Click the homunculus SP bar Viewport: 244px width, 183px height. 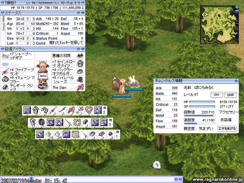[x=202, y=107]
